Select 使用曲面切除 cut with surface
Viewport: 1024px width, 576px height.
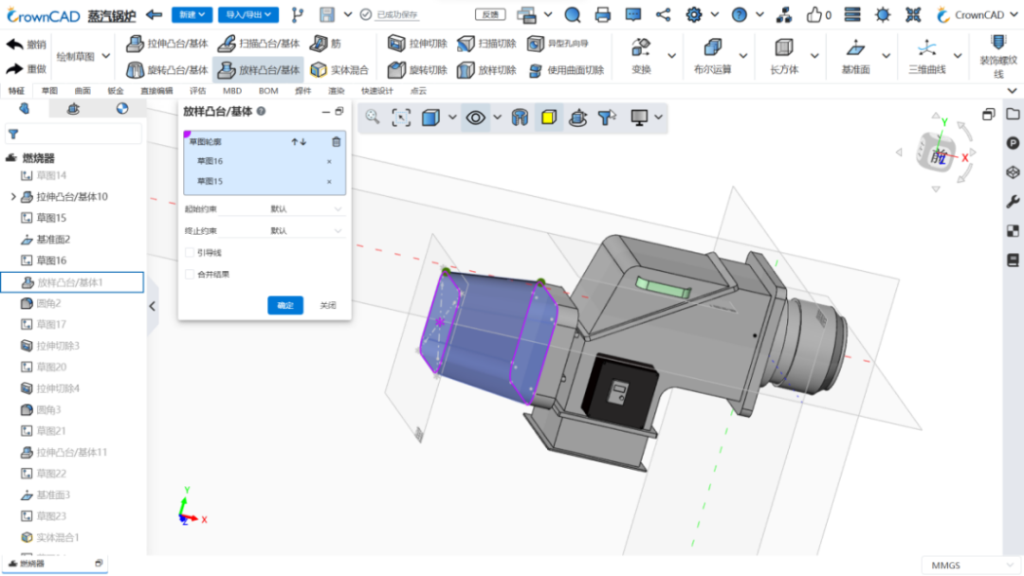(565, 70)
